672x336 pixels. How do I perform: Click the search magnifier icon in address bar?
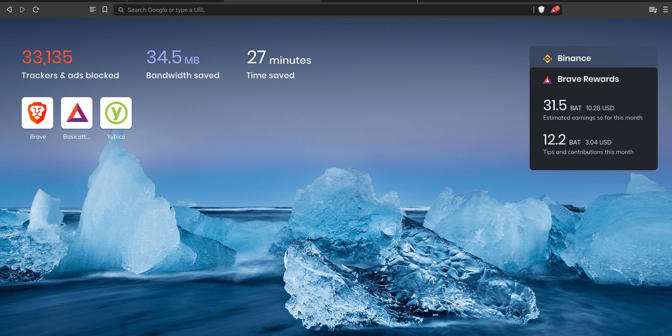(121, 10)
